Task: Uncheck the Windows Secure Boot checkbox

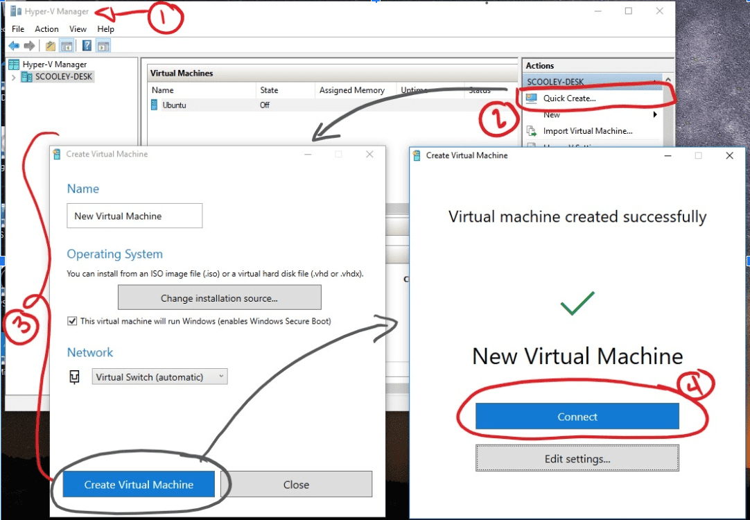Action: click(71, 320)
